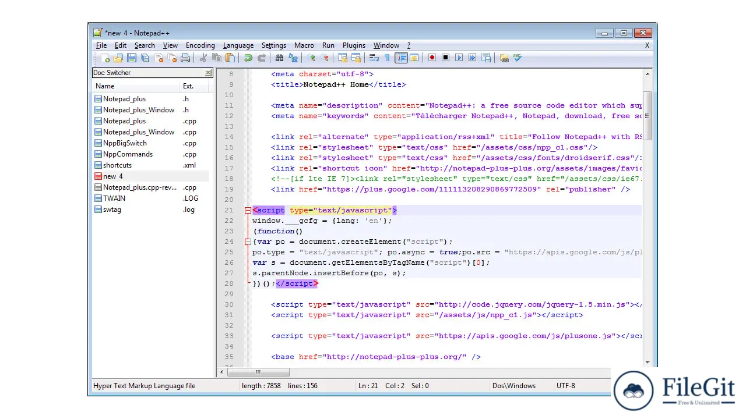Open the Search menu
This screenshot has height=419, width=746.
[x=145, y=45]
